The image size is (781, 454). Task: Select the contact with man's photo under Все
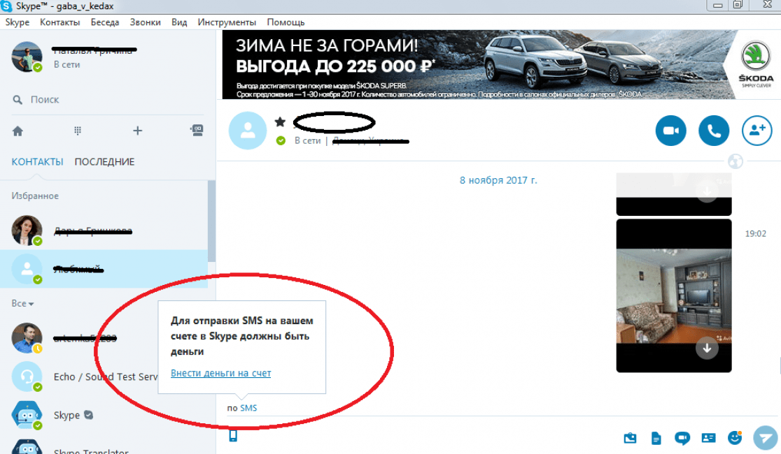pos(104,338)
